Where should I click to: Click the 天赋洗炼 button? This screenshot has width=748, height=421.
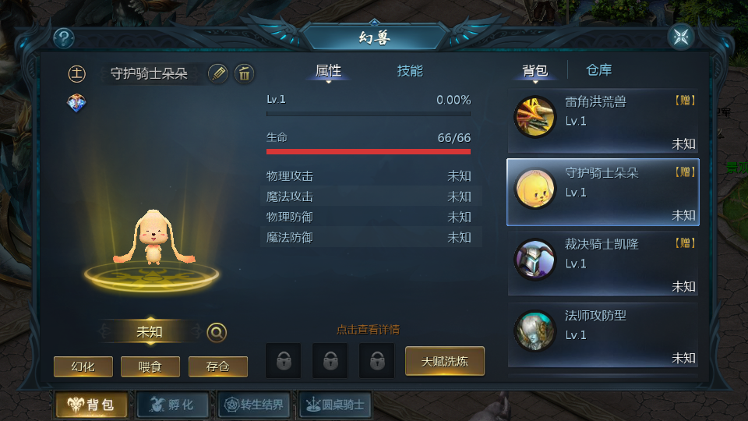click(445, 361)
